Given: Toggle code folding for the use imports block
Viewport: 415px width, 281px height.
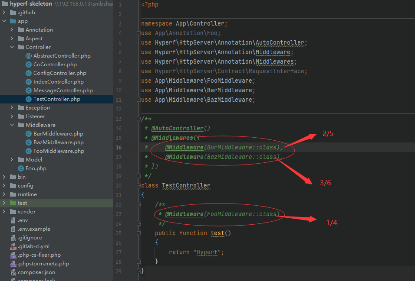Looking at the screenshot, I should (x=138, y=33).
